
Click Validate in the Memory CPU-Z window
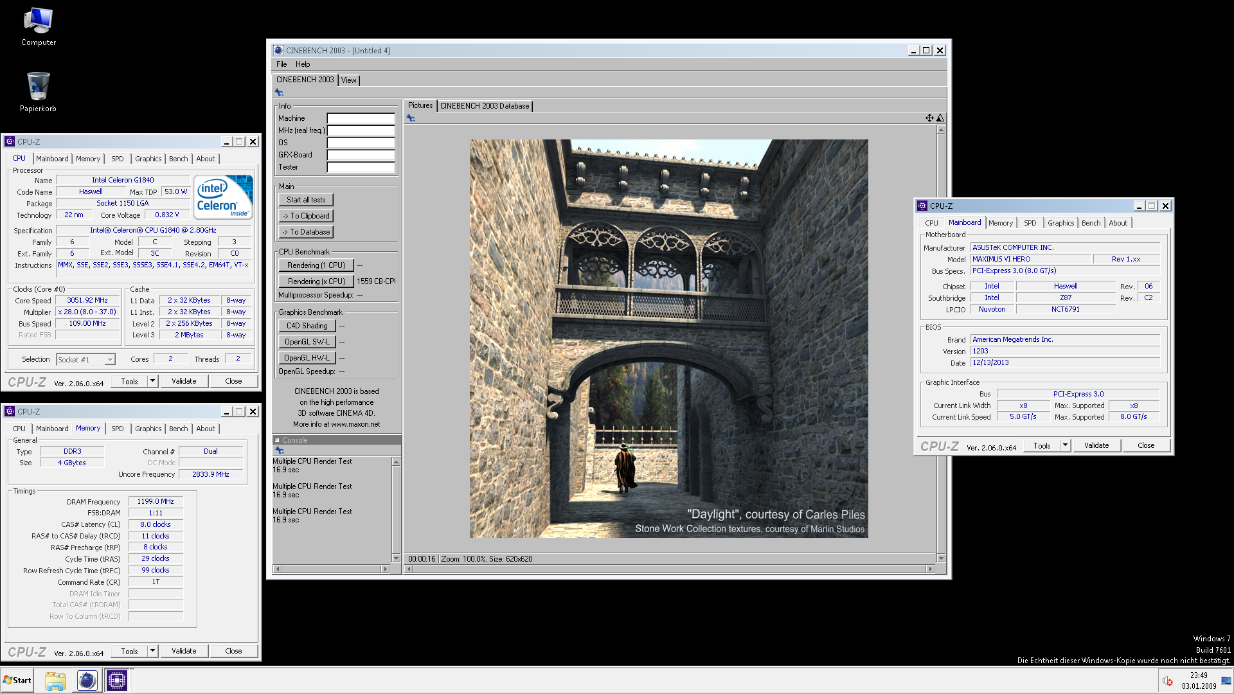coord(184,651)
